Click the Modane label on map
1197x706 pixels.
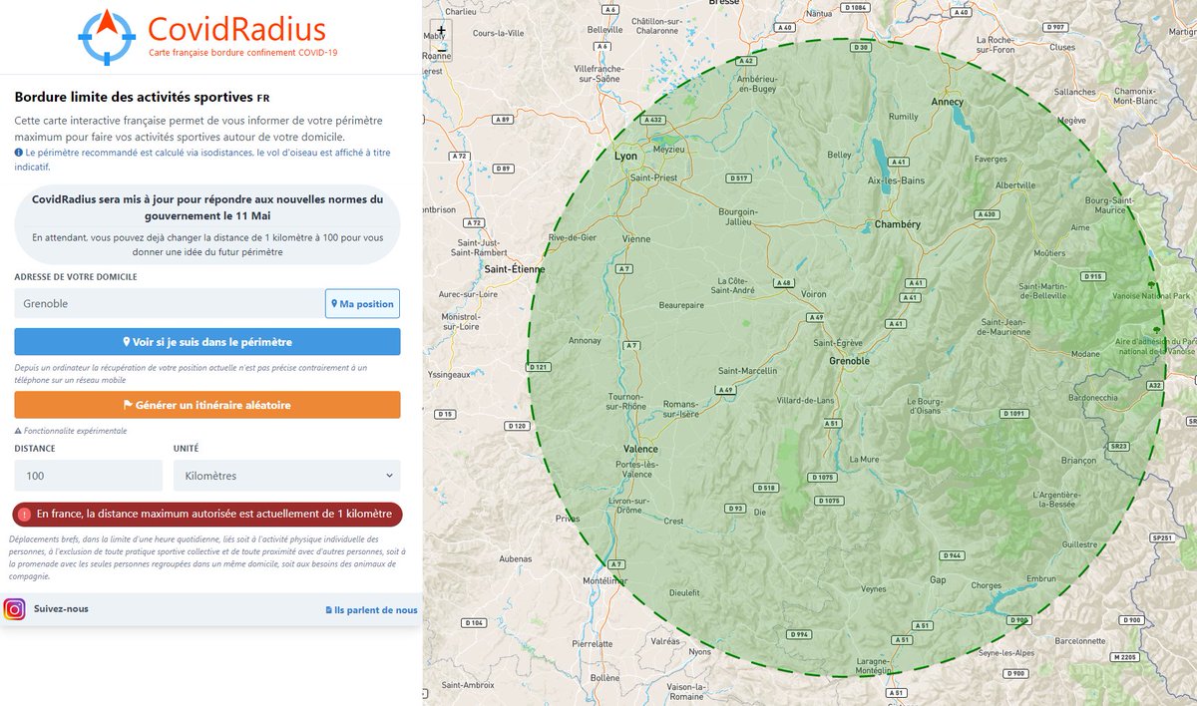point(1085,354)
